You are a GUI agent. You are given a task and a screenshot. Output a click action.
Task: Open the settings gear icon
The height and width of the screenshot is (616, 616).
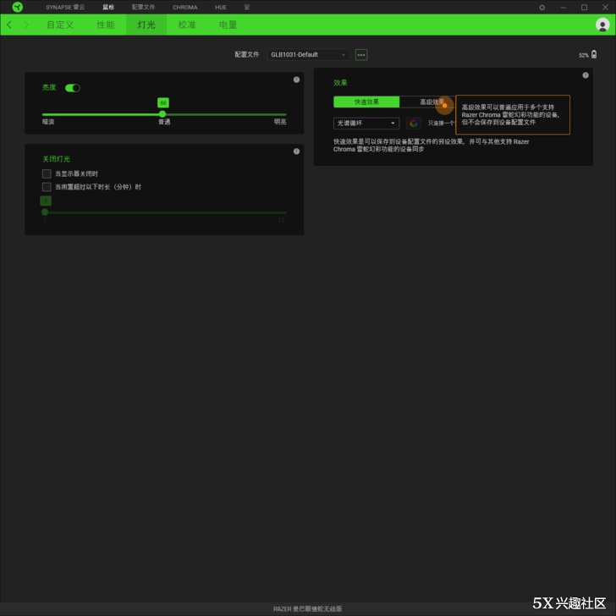coord(542,7)
